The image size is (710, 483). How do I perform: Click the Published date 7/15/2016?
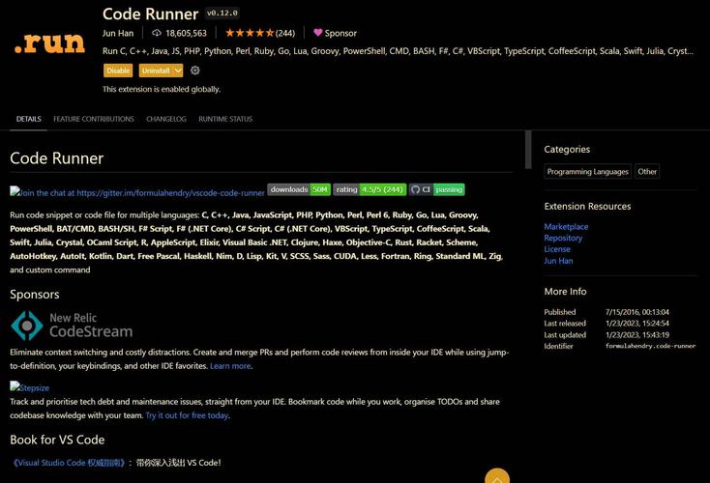point(637,312)
